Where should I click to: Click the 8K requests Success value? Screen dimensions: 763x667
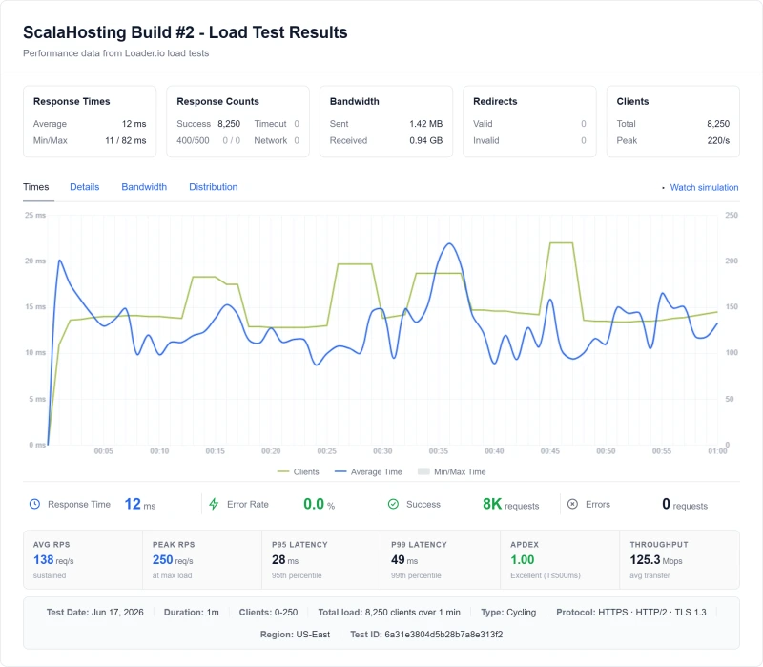tap(510, 504)
